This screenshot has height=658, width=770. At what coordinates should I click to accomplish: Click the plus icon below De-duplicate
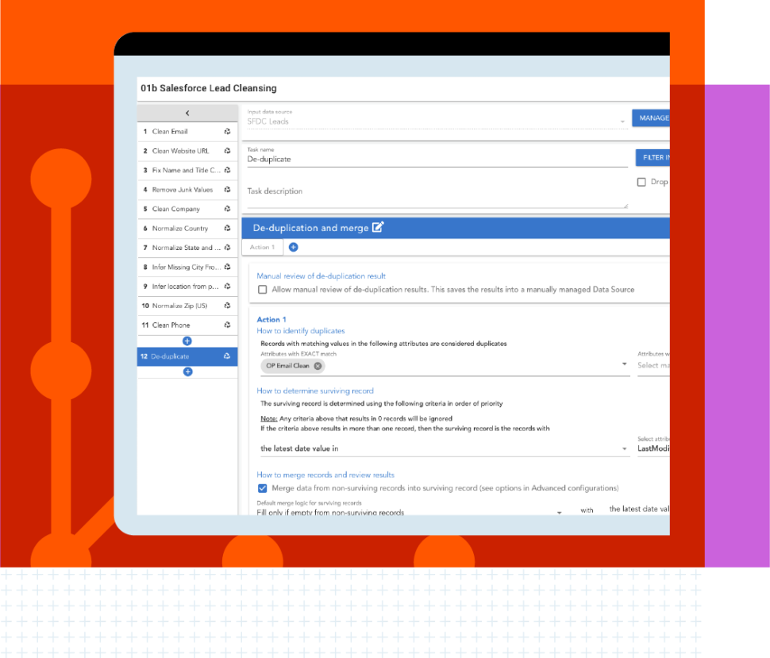point(187,372)
